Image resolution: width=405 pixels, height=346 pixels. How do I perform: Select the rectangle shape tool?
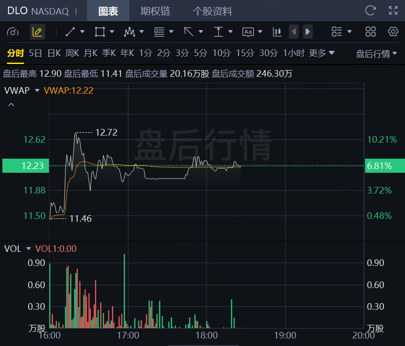(x=100, y=32)
